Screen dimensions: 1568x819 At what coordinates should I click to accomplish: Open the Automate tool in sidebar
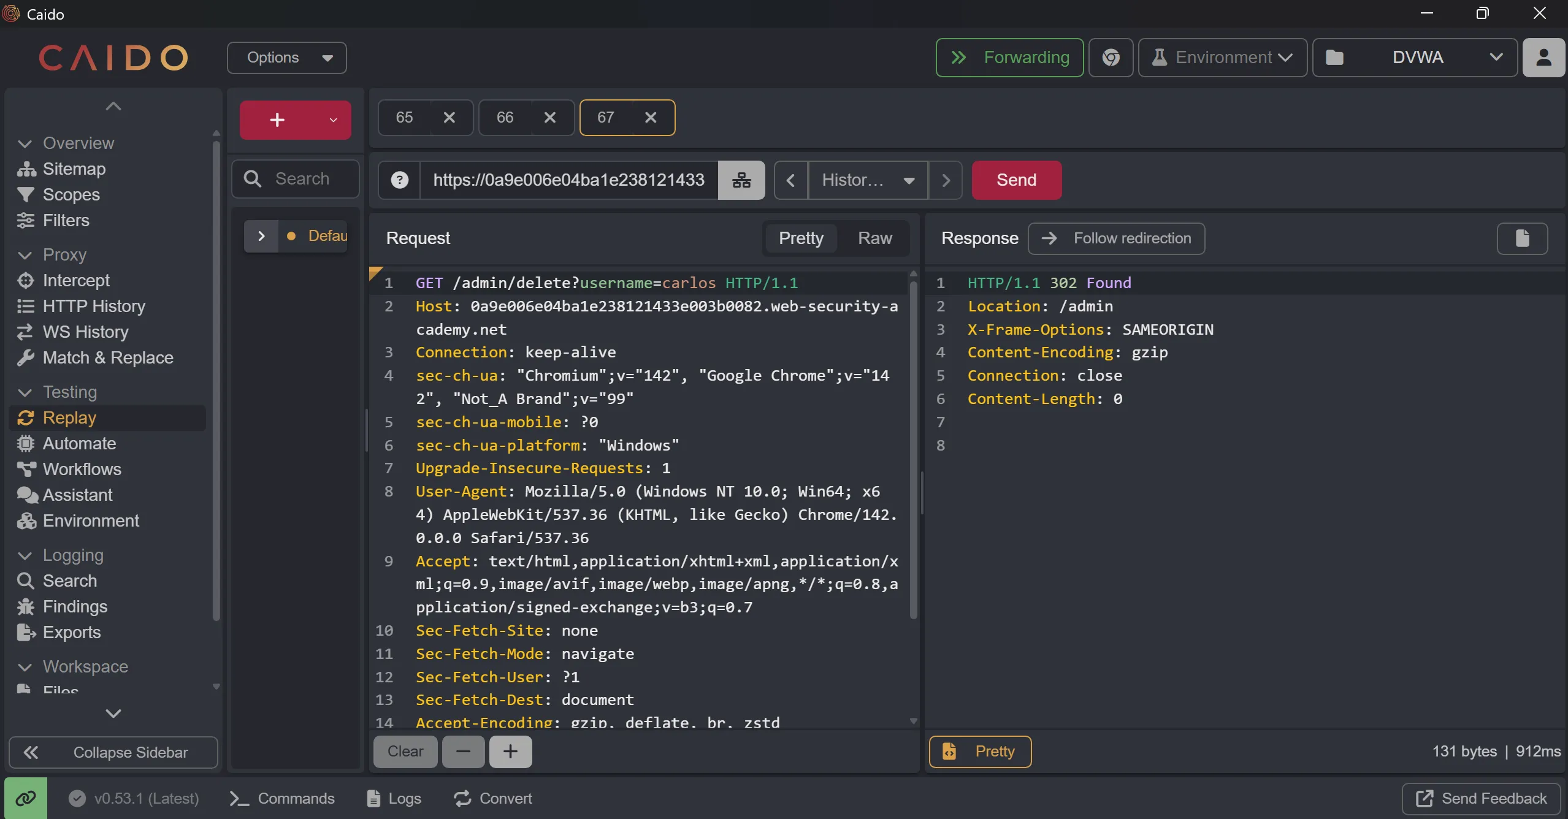tap(79, 443)
